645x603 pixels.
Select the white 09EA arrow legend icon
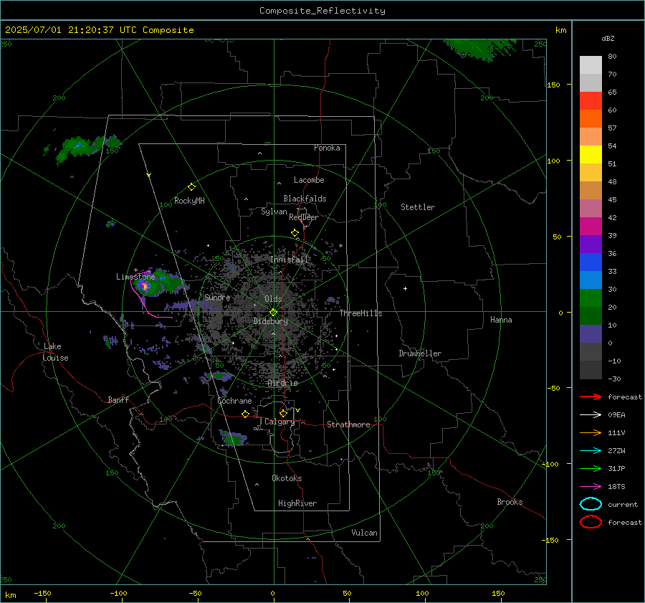click(x=591, y=415)
